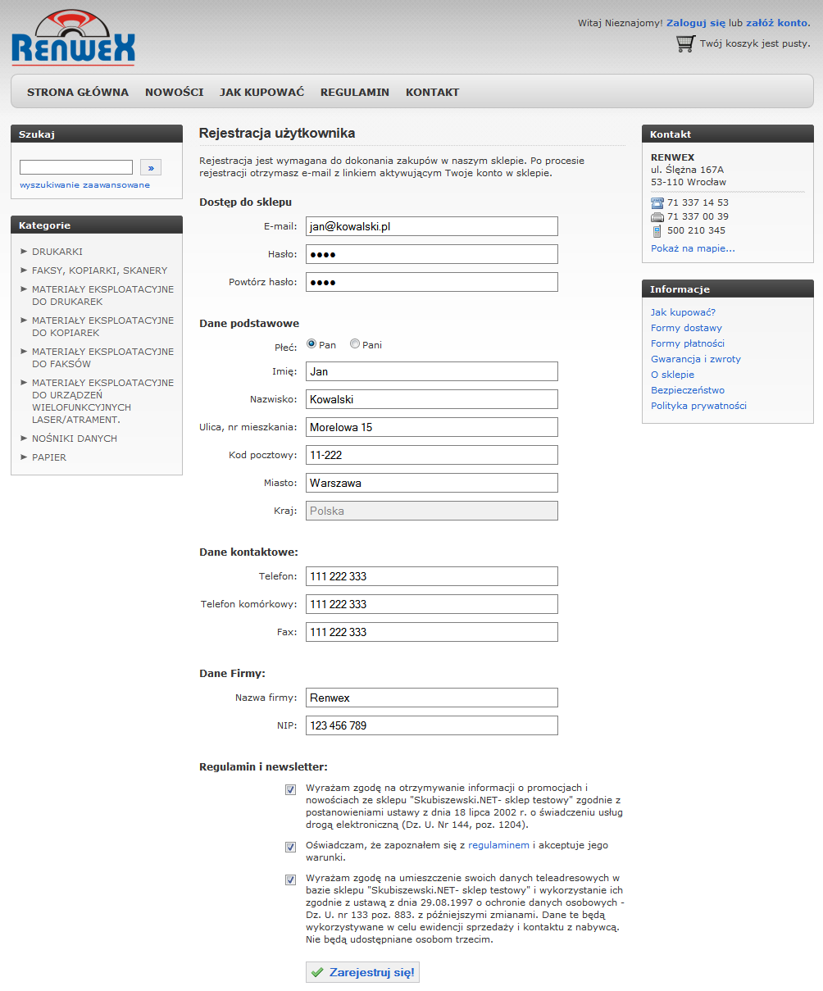Screen dimensions: 823x991
Task: Click the załóż konto link
Action: coord(776,23)
